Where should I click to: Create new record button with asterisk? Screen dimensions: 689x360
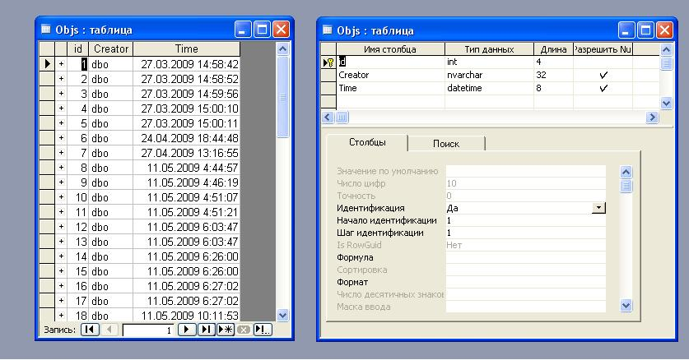[226, 330]
